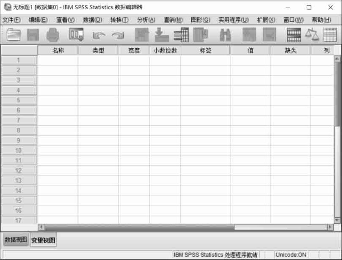Click the vertical scrollbar up arrow
Image resolution: width=342 pixels, height=260 pixels.
click(x=337, y=58)
